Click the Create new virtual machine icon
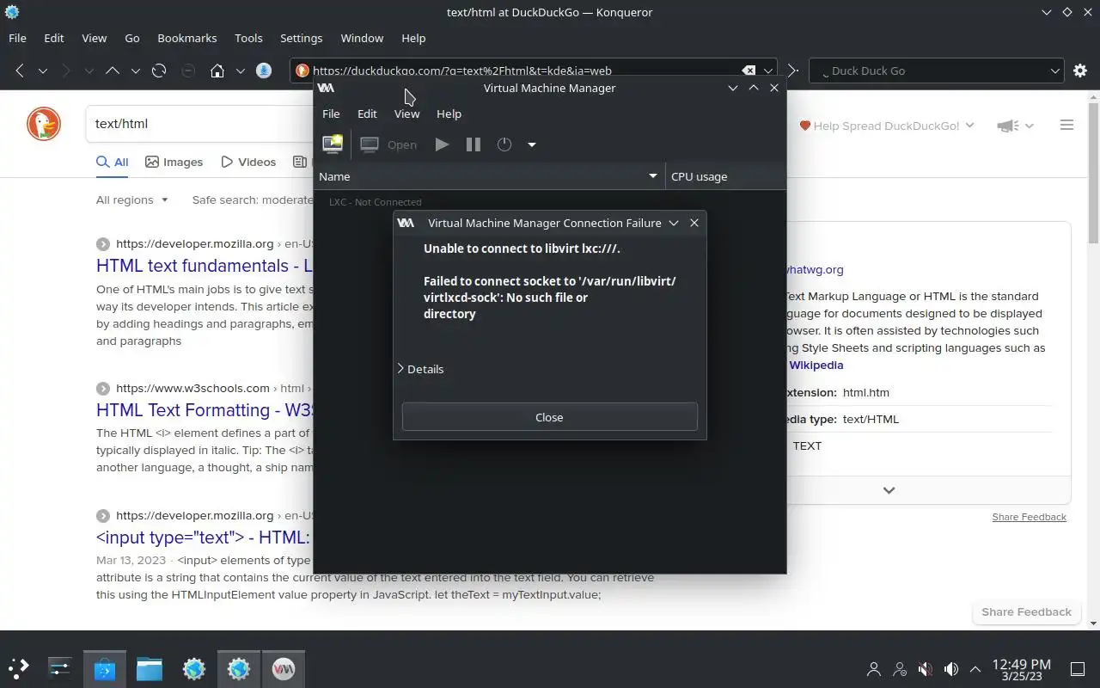1100x688 pixels. point(332,144)
